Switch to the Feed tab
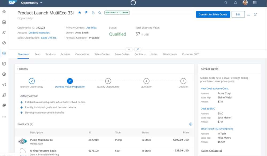This screenshot has height=156, width=267. click(37, 54)
